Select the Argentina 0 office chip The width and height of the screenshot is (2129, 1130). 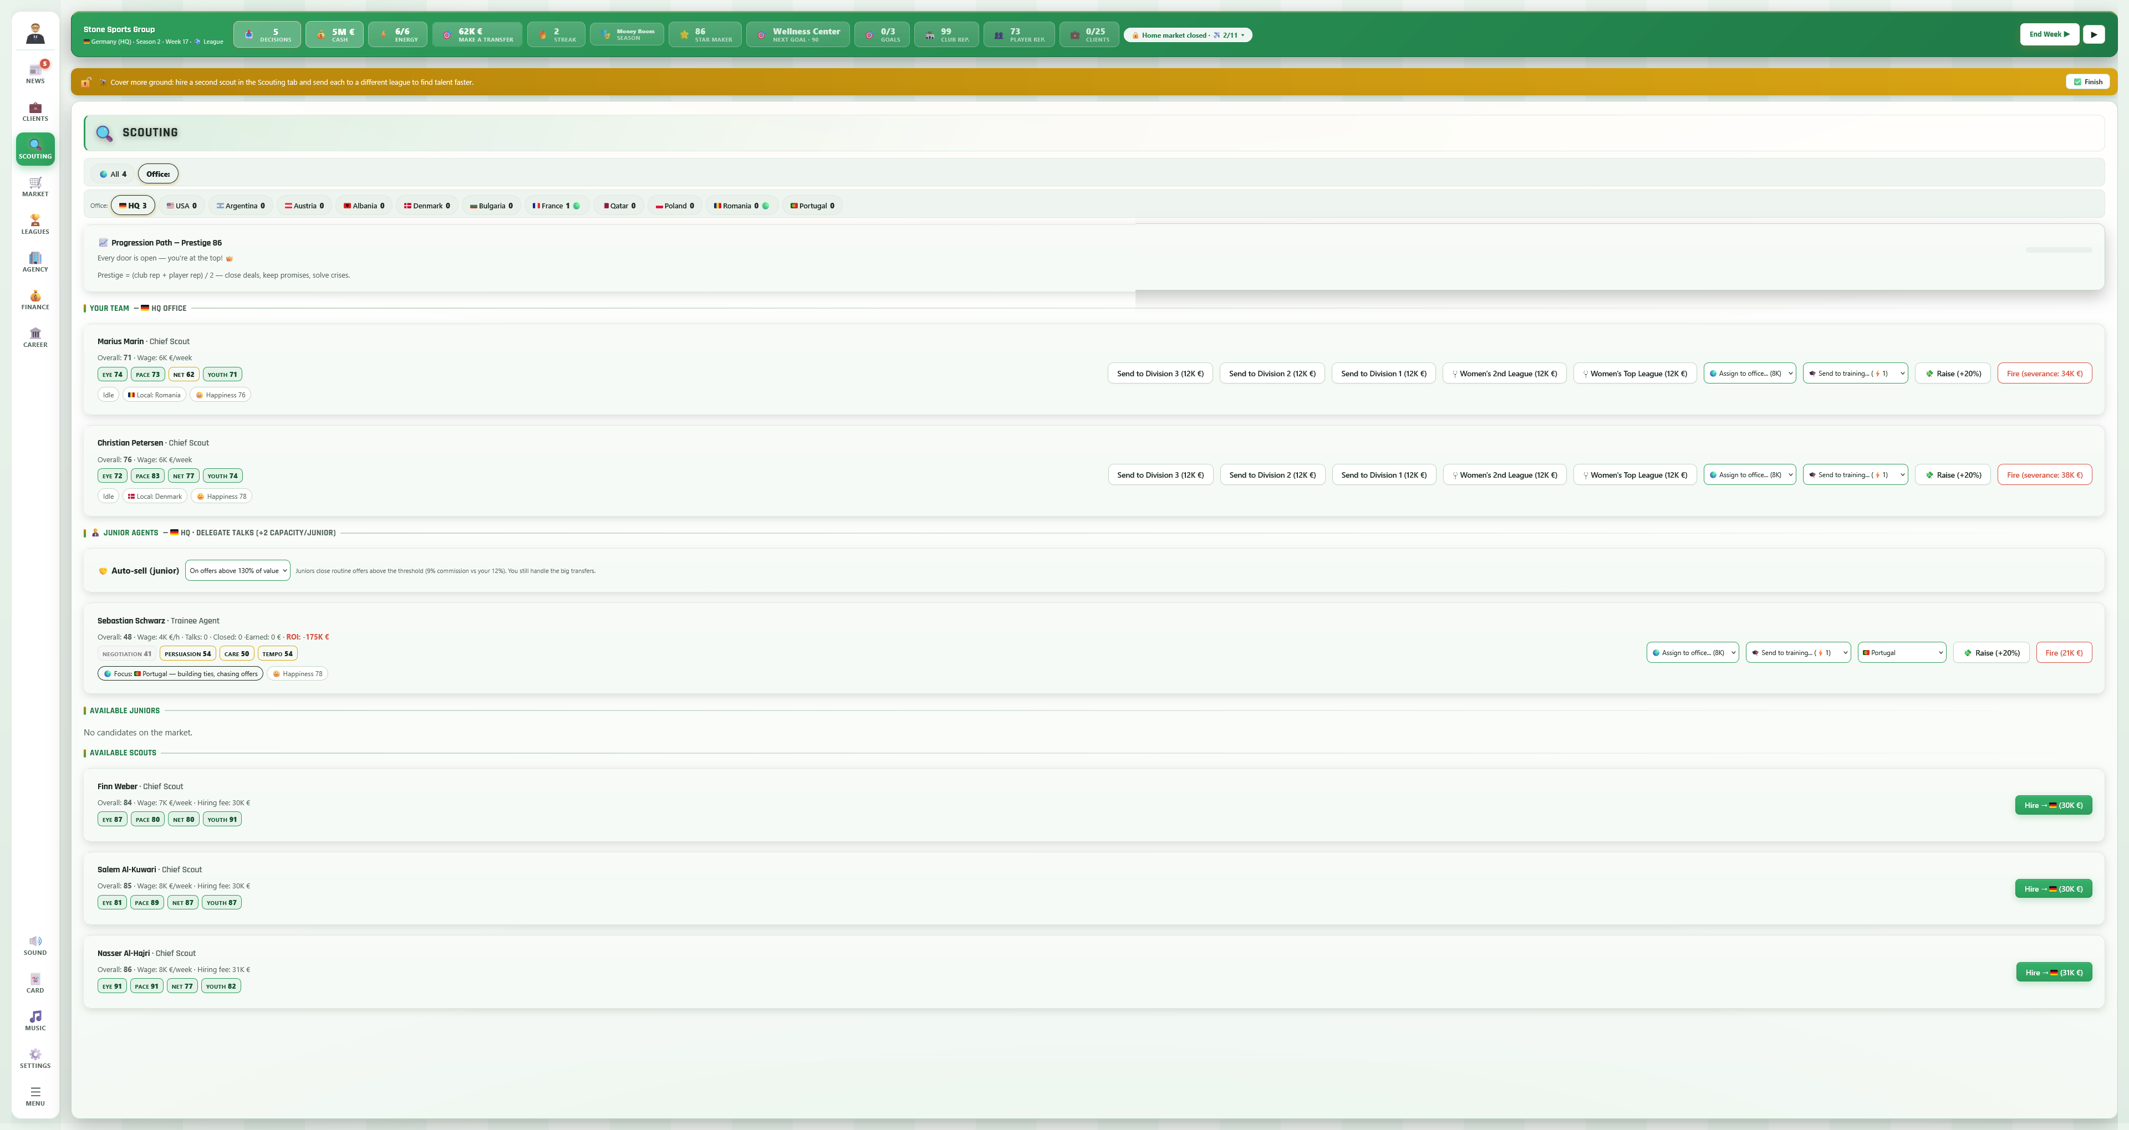pos(241,206)
